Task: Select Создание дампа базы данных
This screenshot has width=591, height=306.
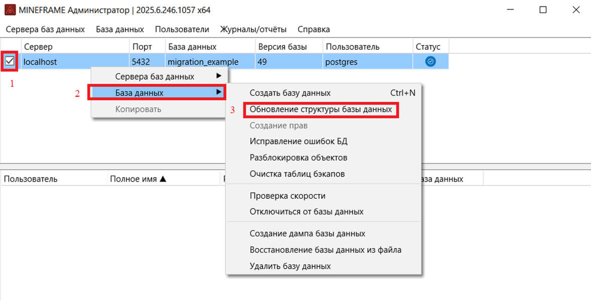Action: pos(323,233)
